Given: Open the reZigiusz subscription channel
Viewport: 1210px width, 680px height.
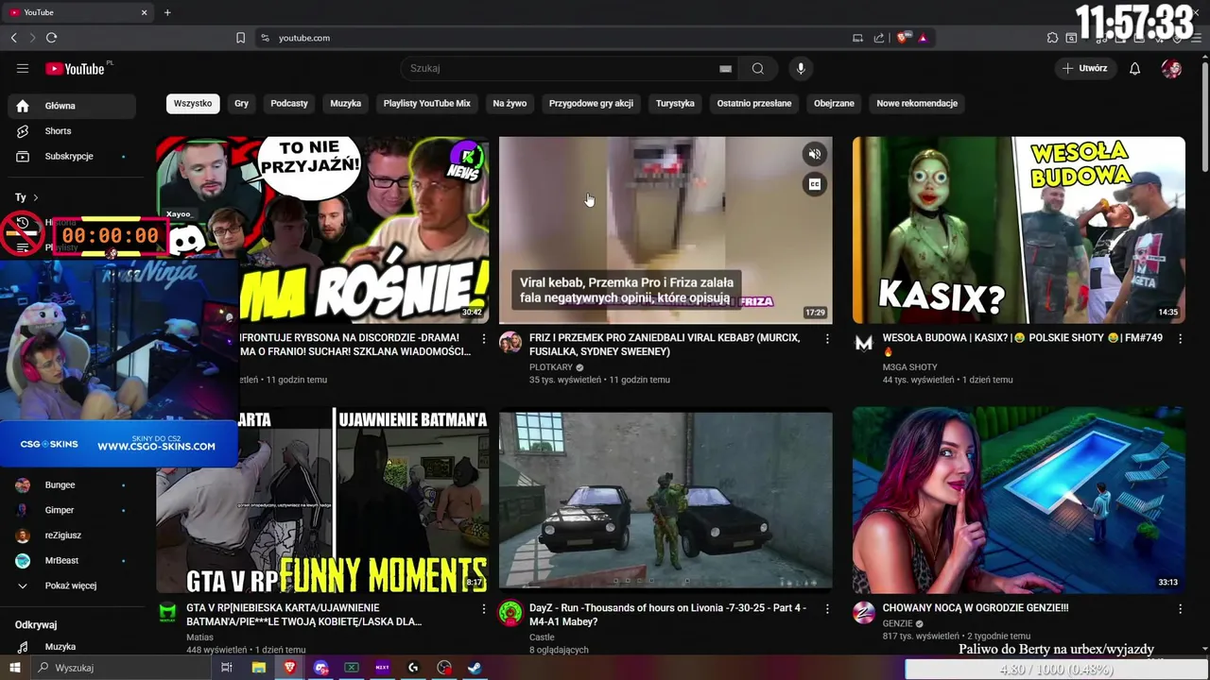Looking at the screenshot, I should [x=72, y=535].
